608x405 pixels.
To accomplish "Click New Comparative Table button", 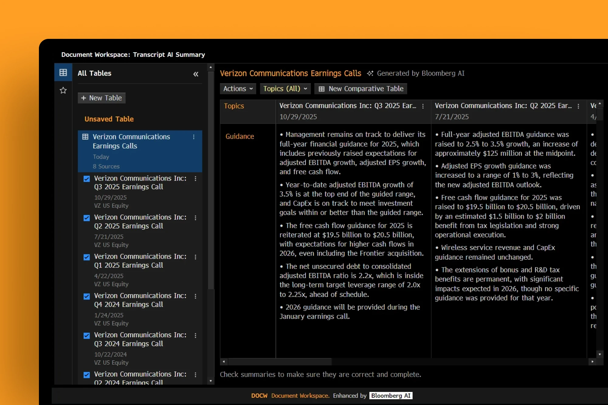I will pyautogui.click(x=361, y=89).
